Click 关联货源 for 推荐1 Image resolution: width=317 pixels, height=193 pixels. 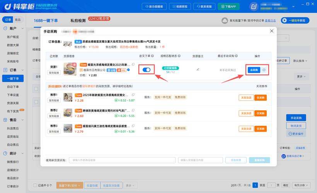[246, 98]
